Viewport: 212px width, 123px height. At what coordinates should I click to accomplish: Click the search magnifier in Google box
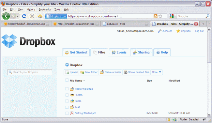[x=207, y=16]
